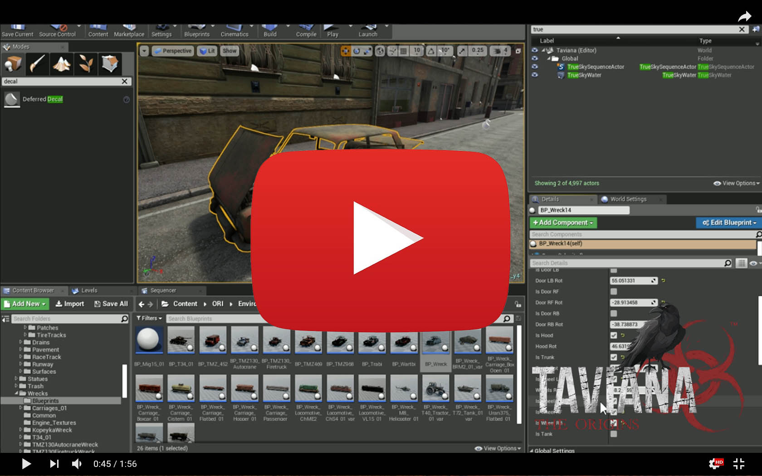This screenshot has width=762, height=476.
Task: Click the YouTube share arrow icon
Action: coord(744,17)
